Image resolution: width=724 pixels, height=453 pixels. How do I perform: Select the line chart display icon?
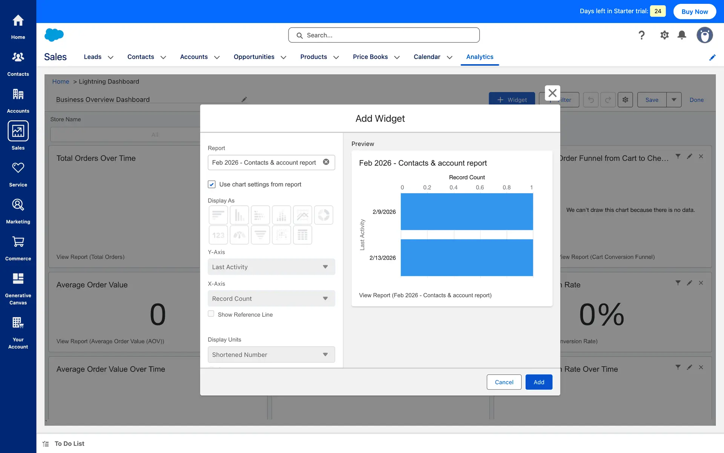coord(302,215)
